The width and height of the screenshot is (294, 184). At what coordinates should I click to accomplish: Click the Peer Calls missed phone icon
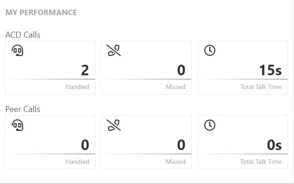tap(114, 125)
